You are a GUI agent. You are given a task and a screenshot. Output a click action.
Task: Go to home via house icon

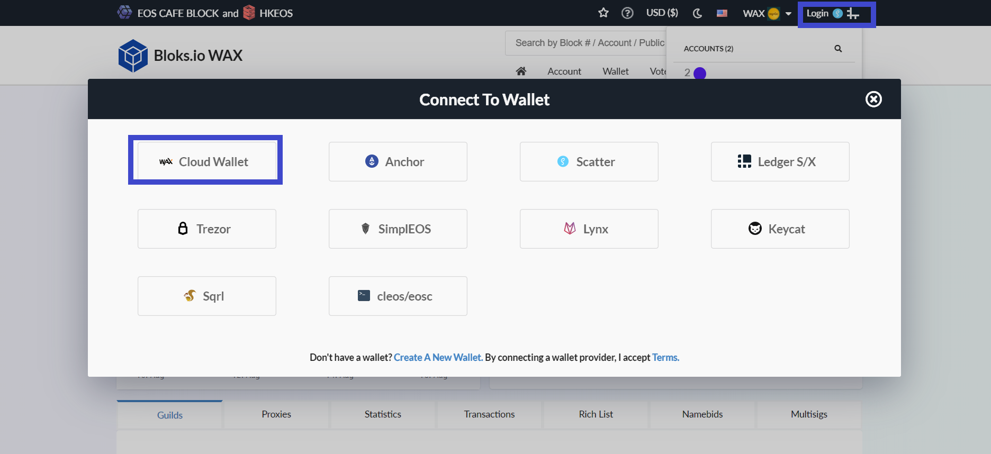[521, 71]
